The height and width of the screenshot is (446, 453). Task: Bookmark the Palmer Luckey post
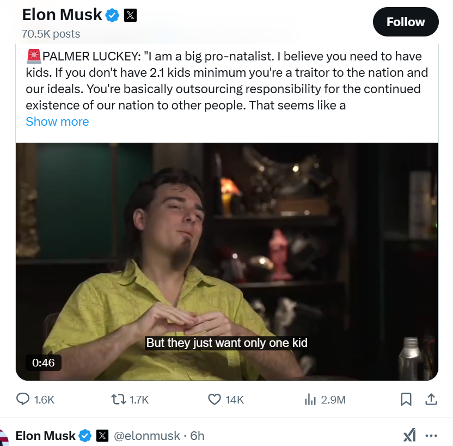[x=406, y=400]
